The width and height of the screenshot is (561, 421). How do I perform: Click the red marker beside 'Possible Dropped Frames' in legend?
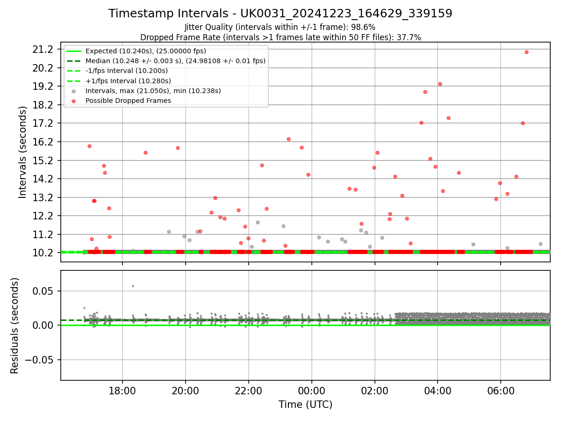(74, 101)
